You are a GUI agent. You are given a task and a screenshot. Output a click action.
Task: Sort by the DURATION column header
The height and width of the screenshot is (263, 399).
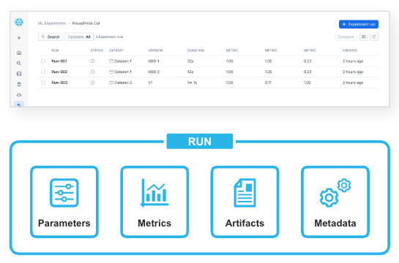195,50
